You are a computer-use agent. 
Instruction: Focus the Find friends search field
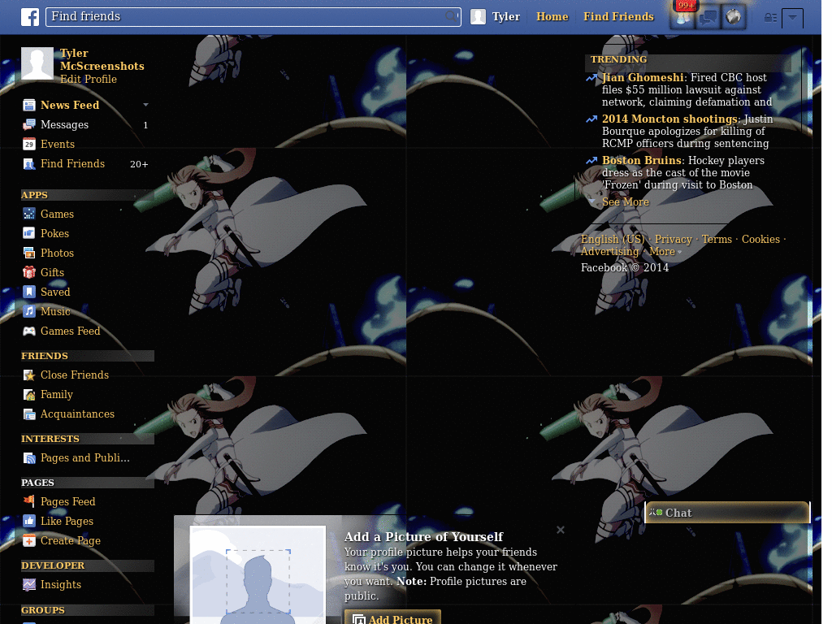point(253,16)
